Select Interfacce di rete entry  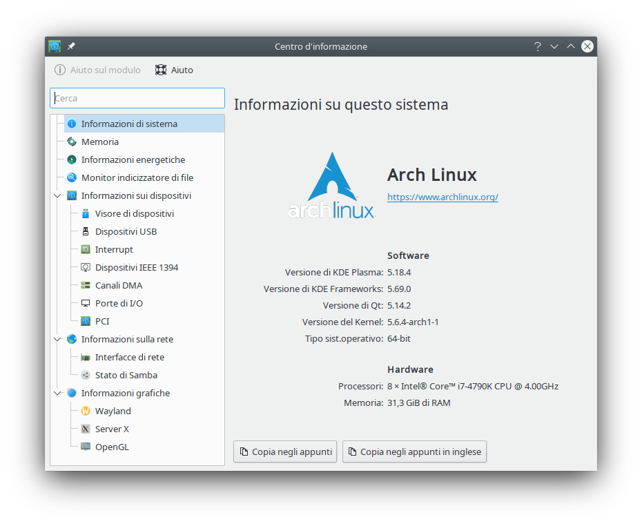(x=129, y=357)
